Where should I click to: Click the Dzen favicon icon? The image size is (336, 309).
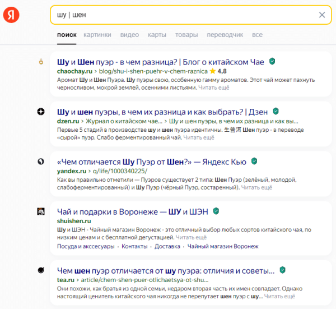coord(41,112)
